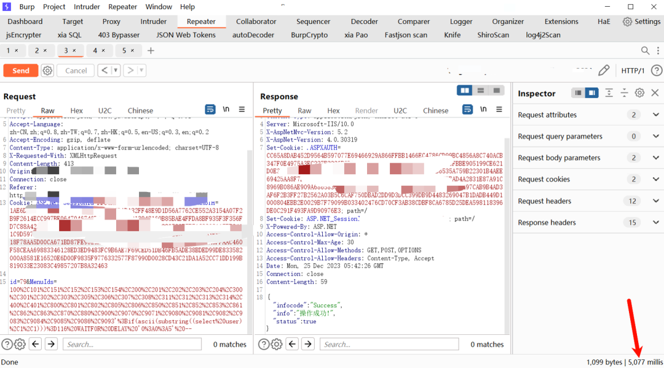This screenshot has width=664, height=368.
Task: Click the Request search input field
Action: point(132,344)
